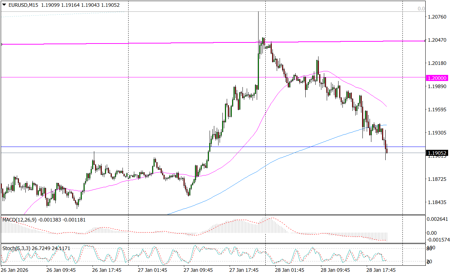Click the 1.20470 value on price scale

436,40
